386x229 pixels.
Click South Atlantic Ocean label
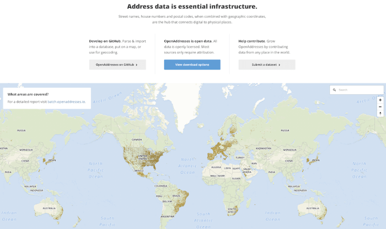point(203,220)
